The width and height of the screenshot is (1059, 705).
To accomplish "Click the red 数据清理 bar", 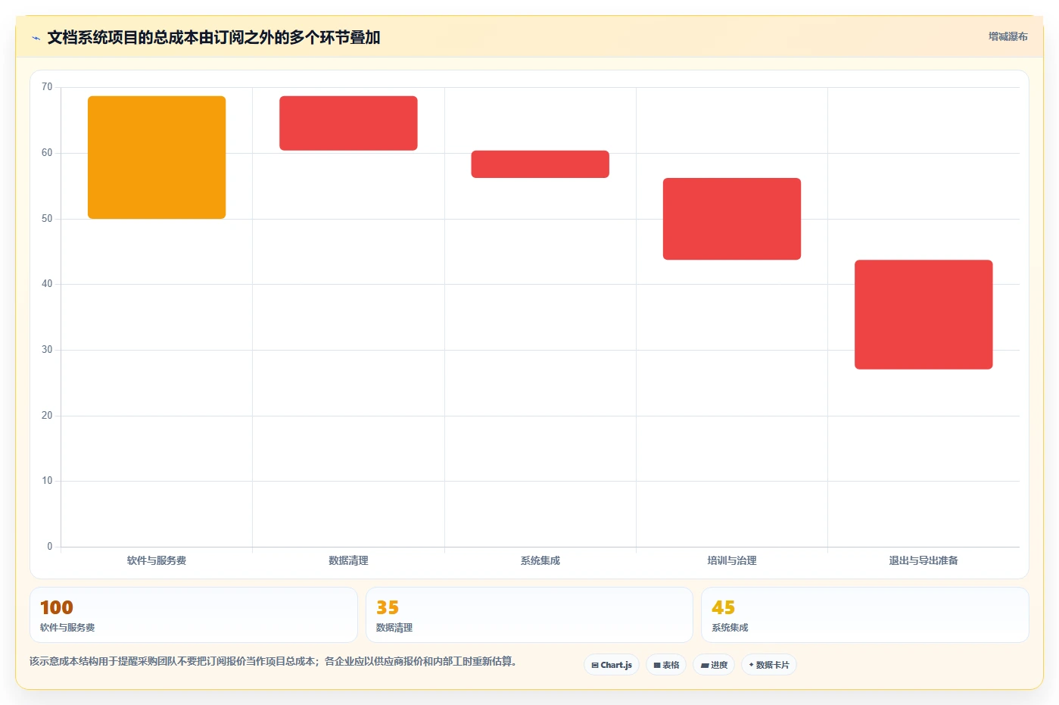I will click(348, 123).
